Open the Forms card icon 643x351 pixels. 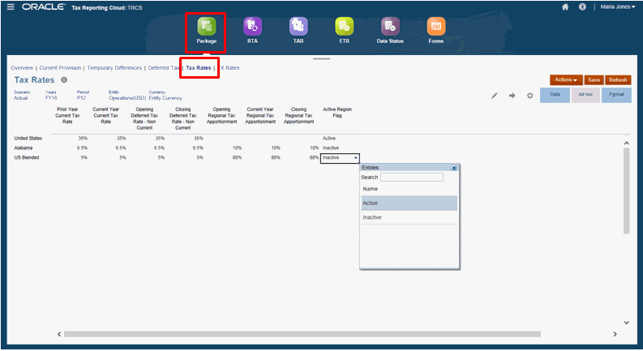pyautogui.click(x=436, y=27)
